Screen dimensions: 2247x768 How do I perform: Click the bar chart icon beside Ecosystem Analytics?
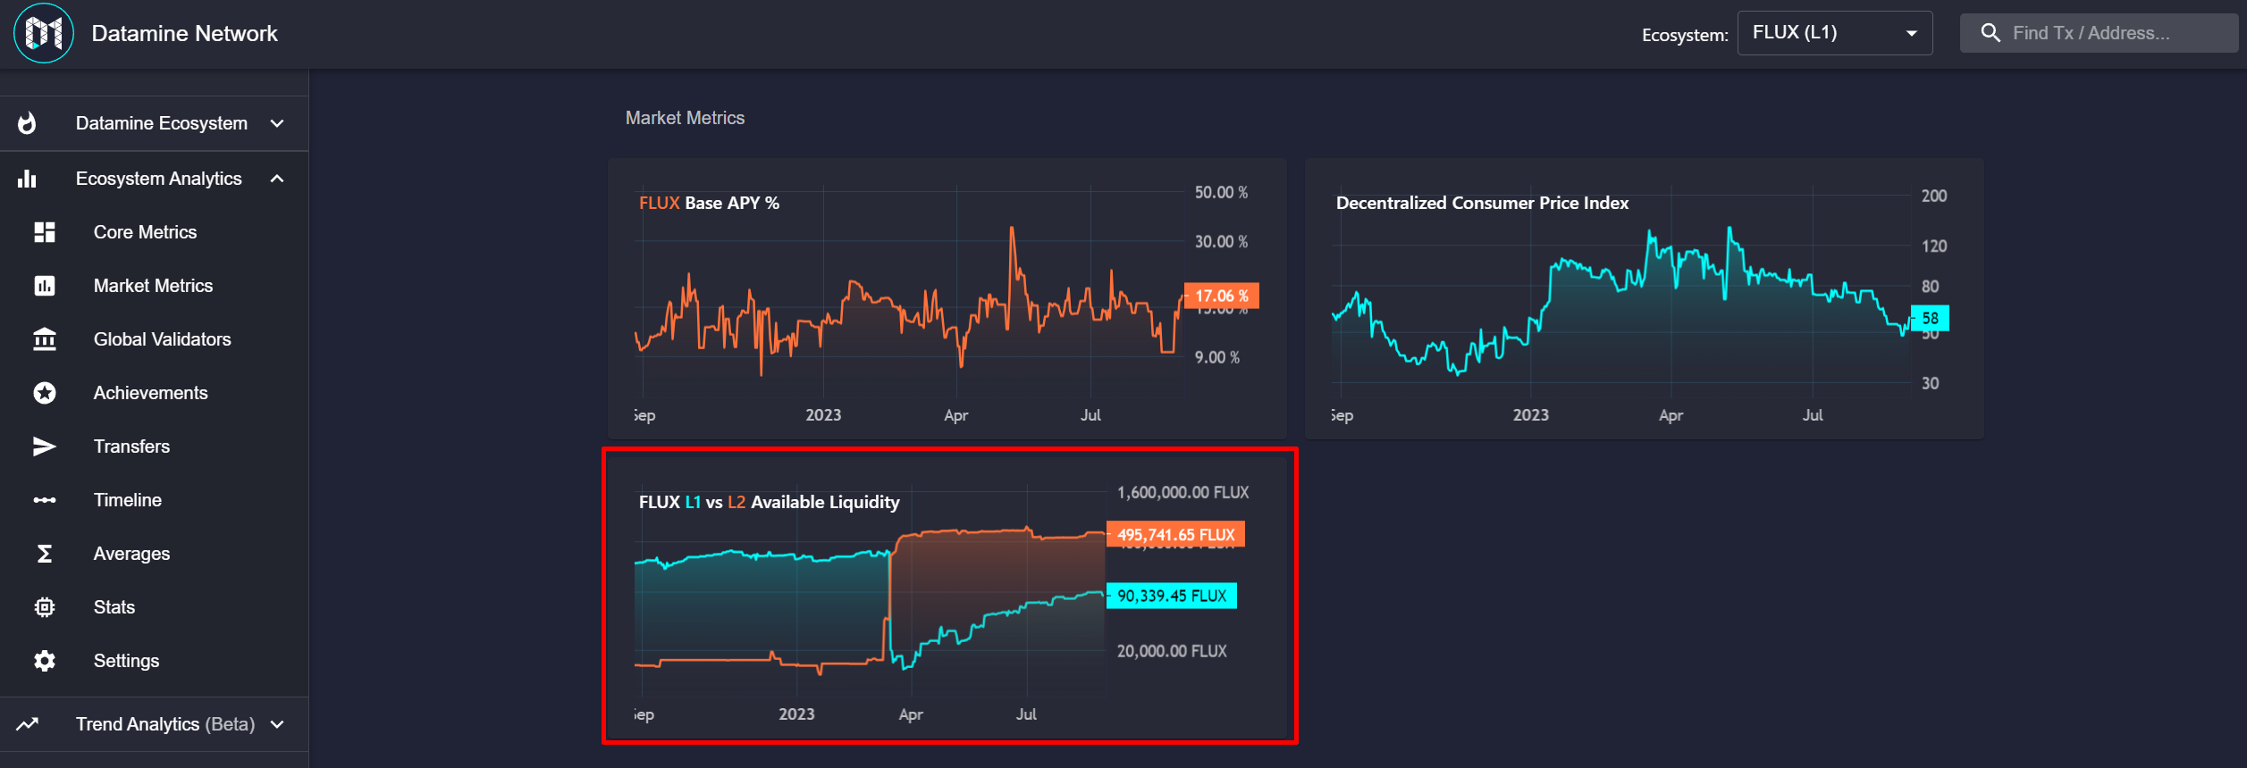27,179
